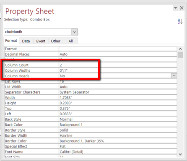The width and height of the screenshot is (187, 161).
Task: Show the All tab
Action: pyautogui.click(x=70, y=41)
